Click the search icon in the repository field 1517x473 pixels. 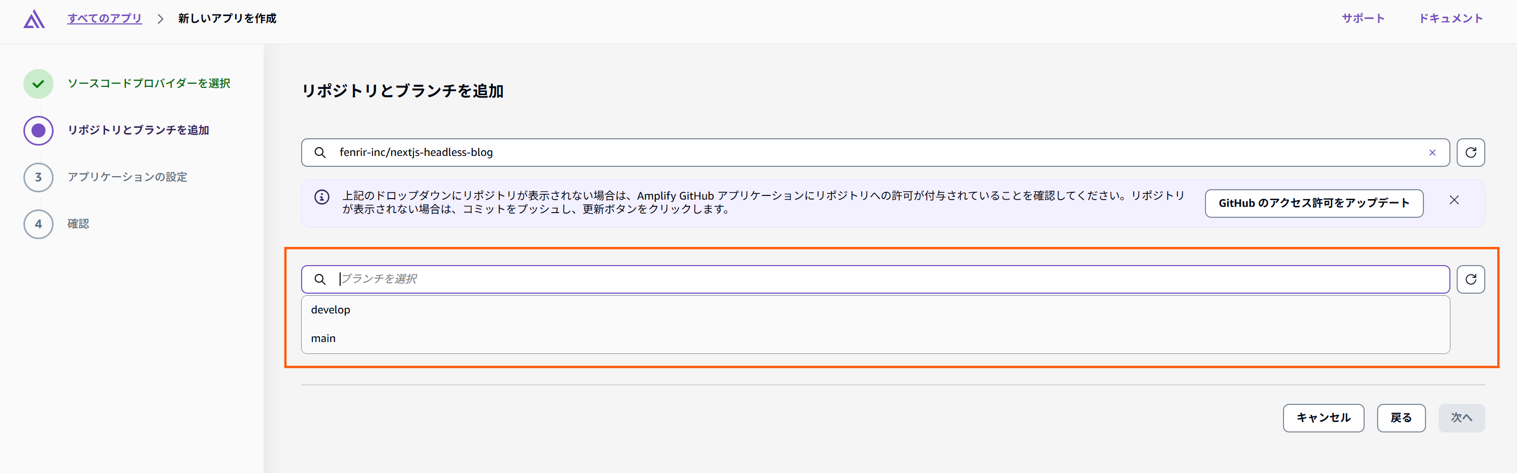pyautogui.click(x=320, y=152)
